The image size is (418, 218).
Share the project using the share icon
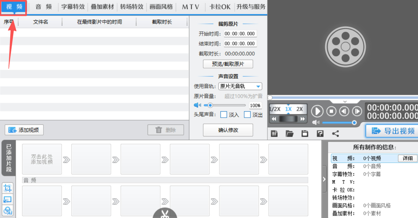pos(335,133)
